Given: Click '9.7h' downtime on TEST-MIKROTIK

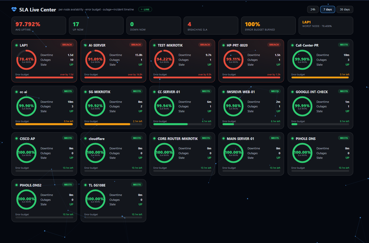Looking at the screenshot, I should (209, 55).
